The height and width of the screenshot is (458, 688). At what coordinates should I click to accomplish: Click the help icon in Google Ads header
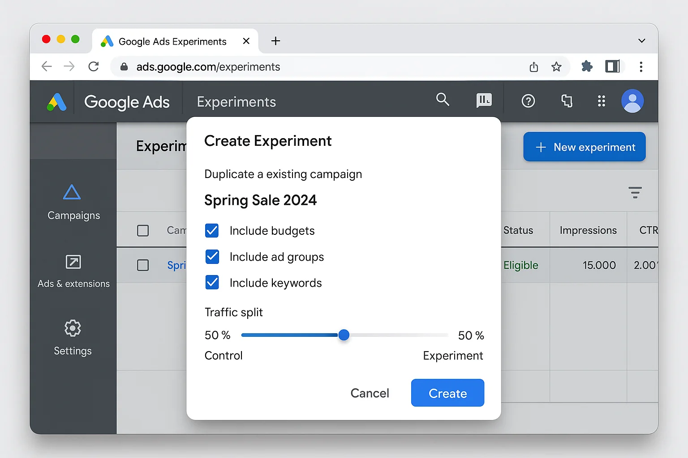[528, 100]
